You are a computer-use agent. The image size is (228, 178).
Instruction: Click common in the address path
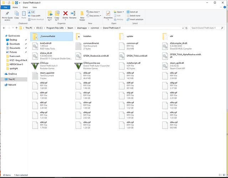click(95, 28)
